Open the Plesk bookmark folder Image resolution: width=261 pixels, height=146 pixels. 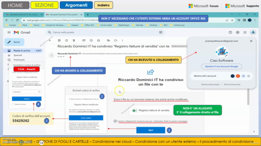pyautogui.click(x=23, y=25)
